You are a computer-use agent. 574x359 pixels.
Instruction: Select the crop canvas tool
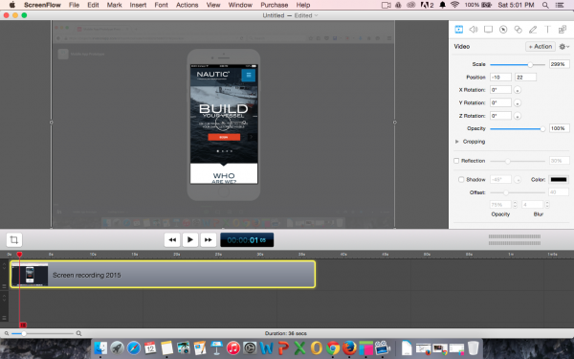tap(14, 240)
